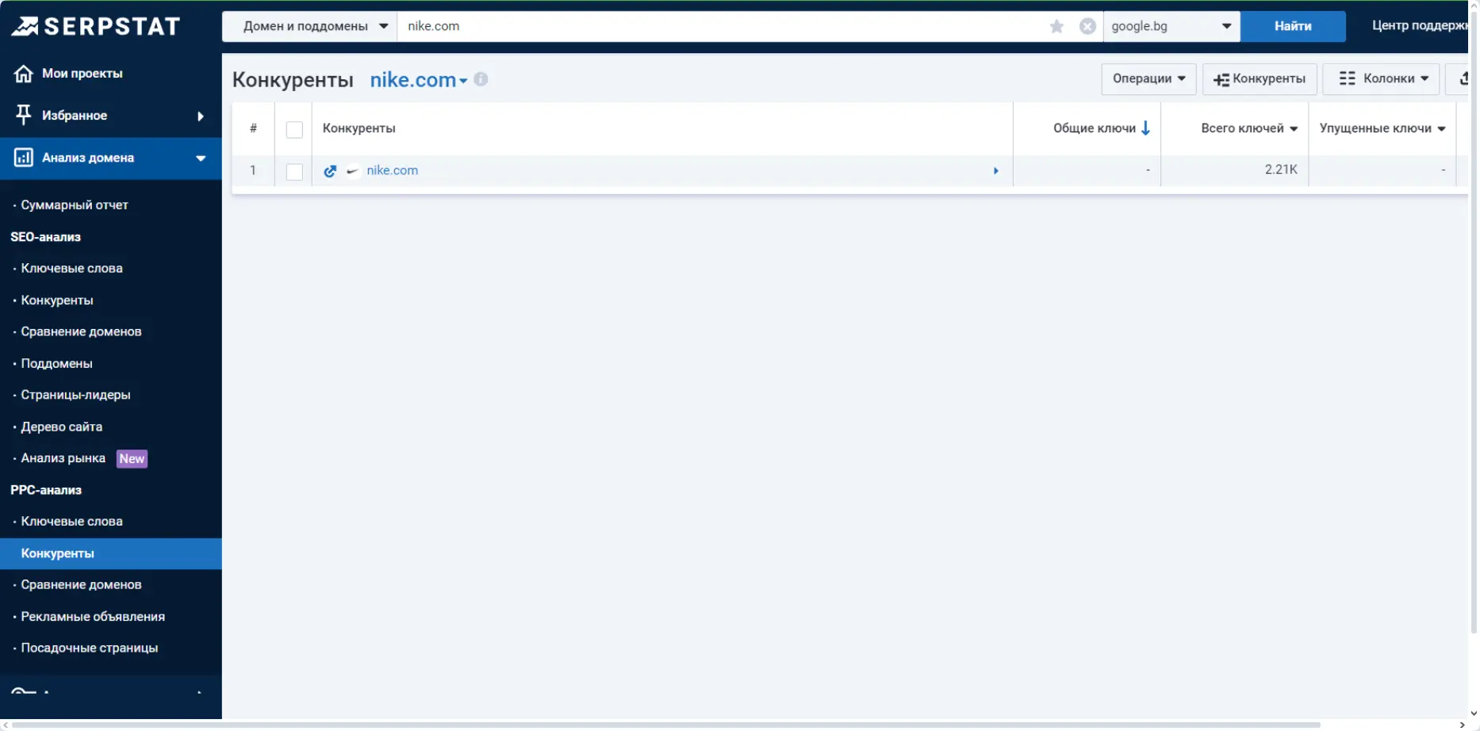The image size is (1480, 731).
Task: Toggle the select-all checkbox in table header
Action: (x=294, y=129)
